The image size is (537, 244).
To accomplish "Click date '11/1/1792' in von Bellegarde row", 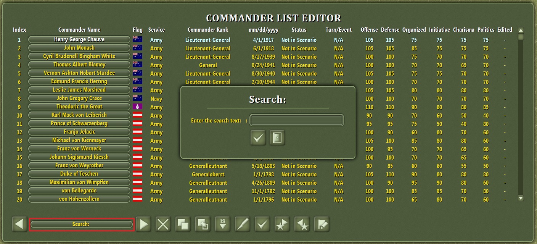I will (x=263, y=191).
